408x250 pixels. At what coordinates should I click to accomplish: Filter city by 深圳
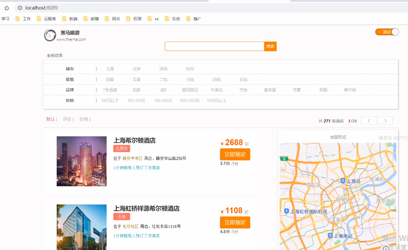coord(163,69)
